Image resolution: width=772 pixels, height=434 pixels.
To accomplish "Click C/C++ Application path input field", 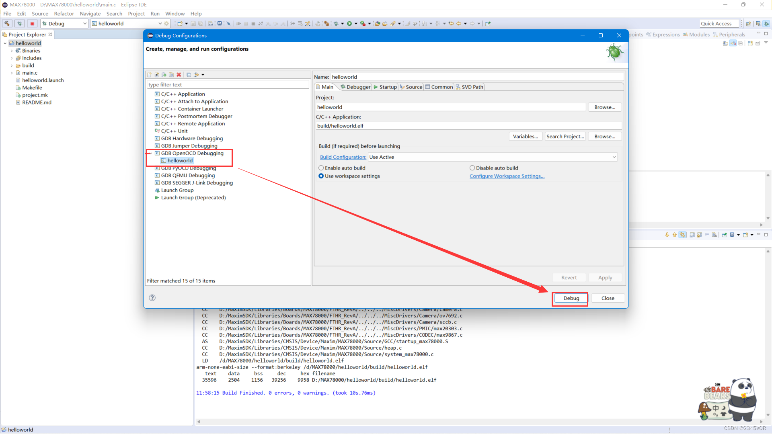I will 469,126.
